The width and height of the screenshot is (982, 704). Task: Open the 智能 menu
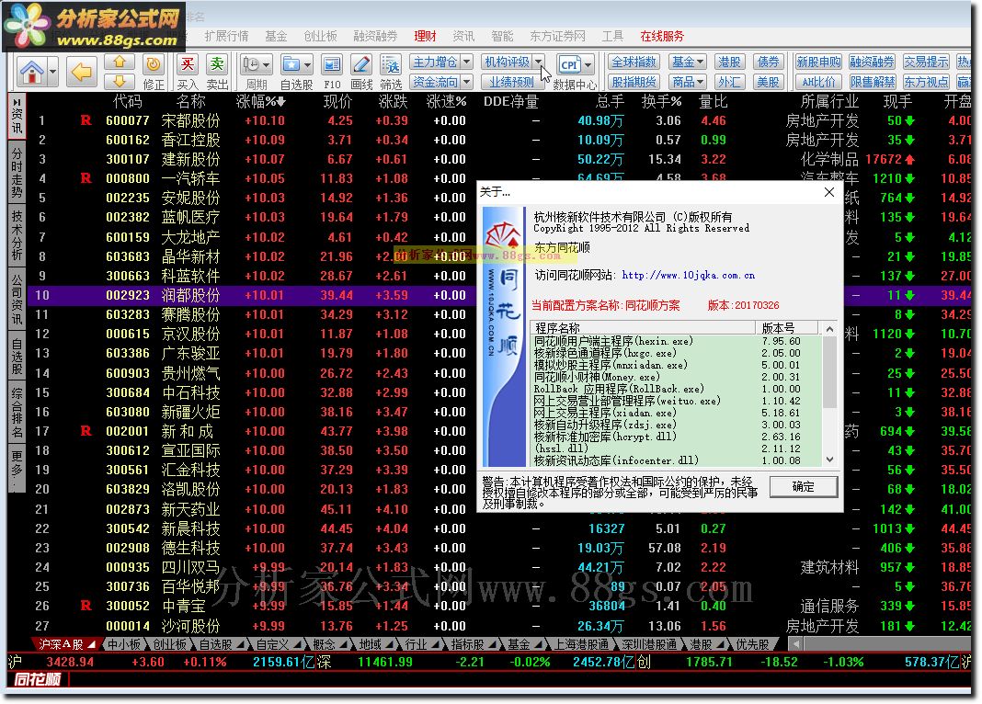point(502,36)
